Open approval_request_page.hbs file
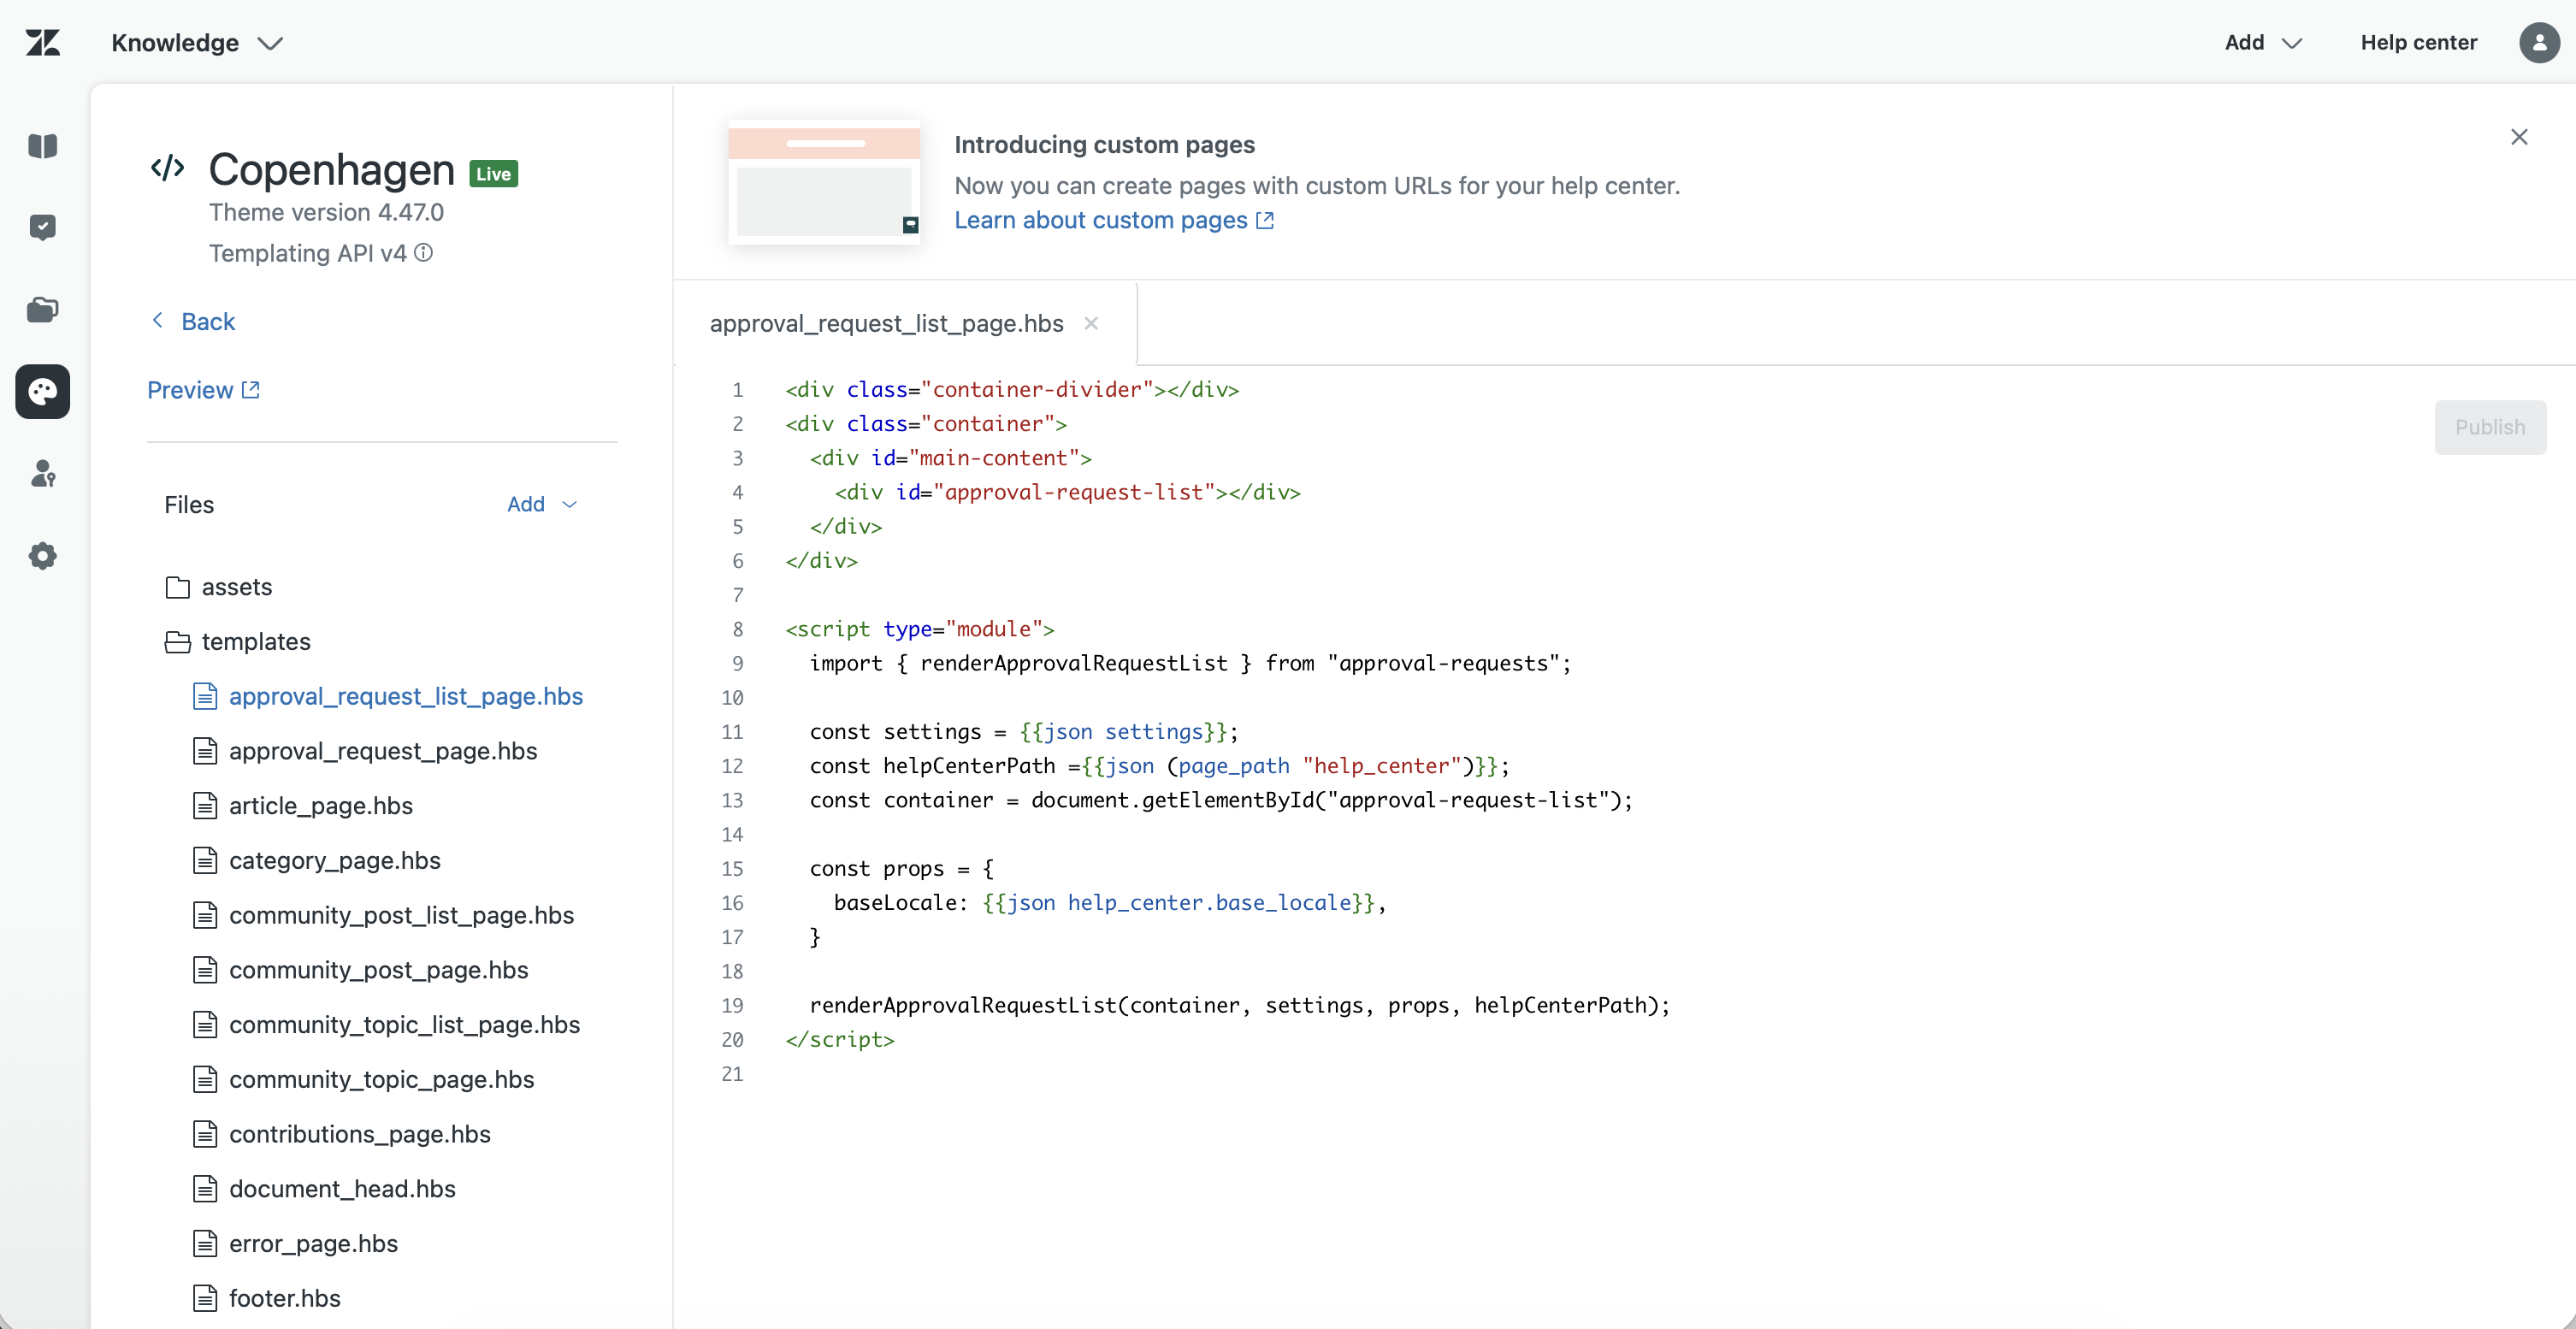Viewport: 2576px width, 1329px height. 365,751
